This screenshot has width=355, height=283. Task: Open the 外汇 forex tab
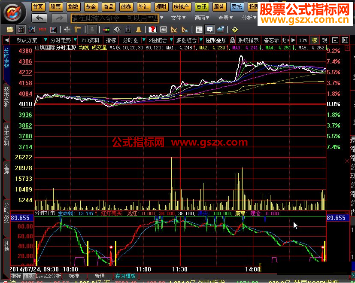point(143,7)
